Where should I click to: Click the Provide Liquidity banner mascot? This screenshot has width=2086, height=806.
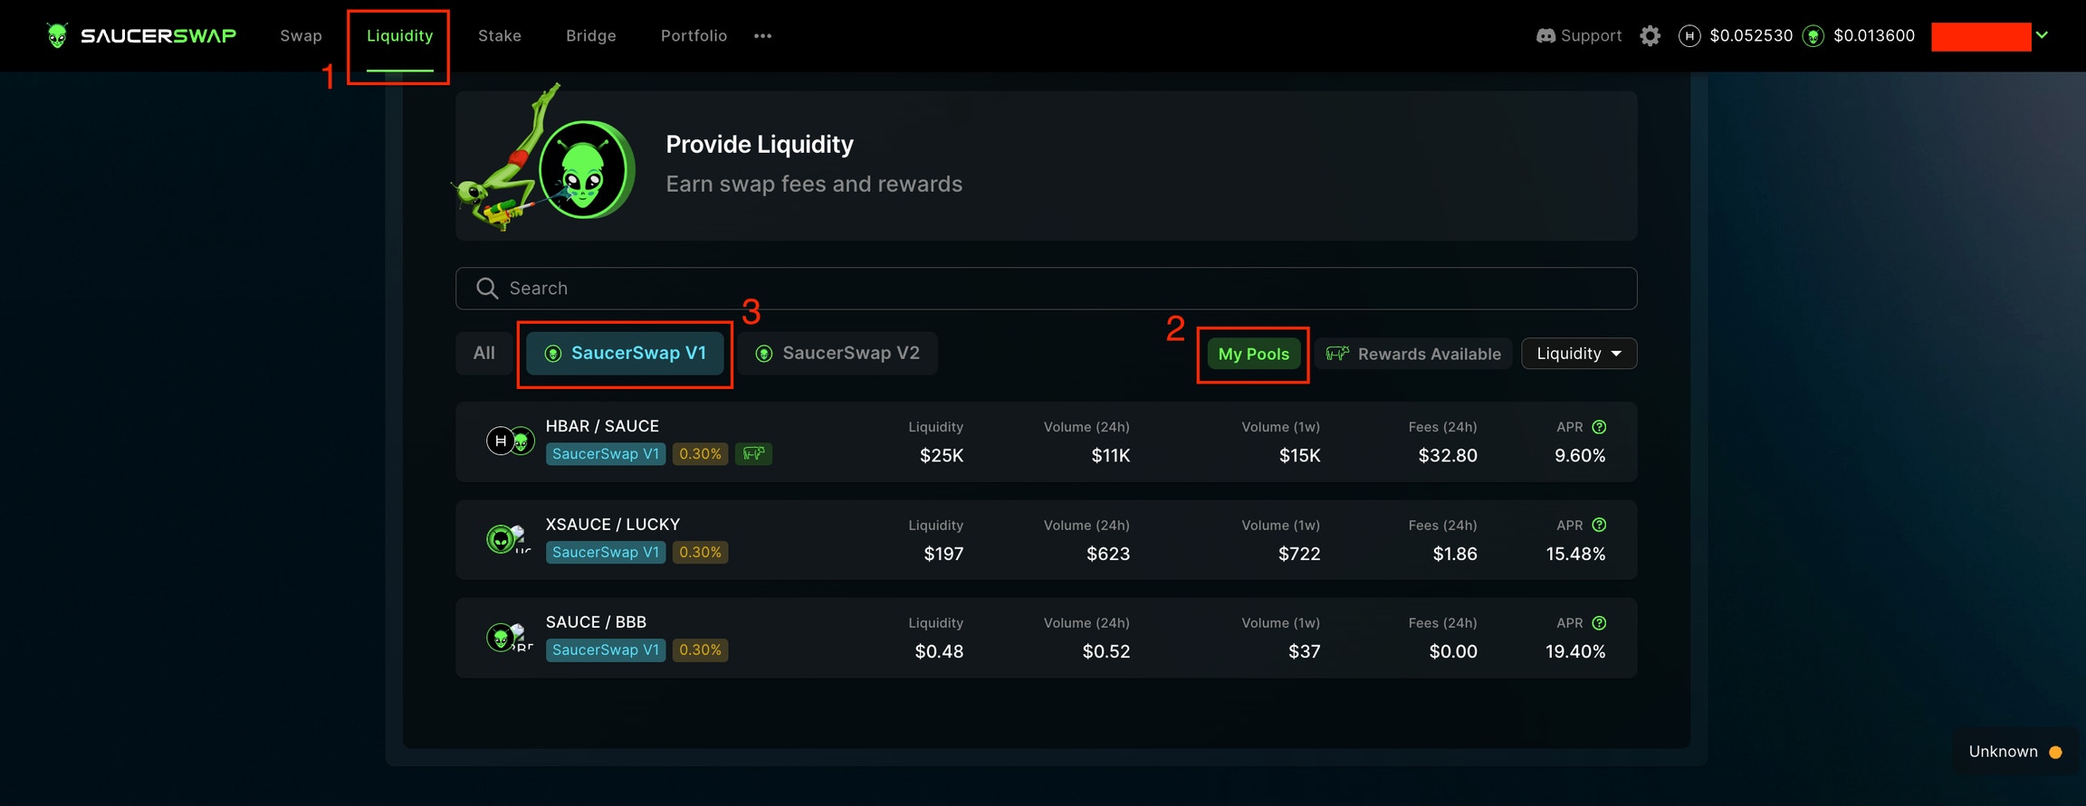click(545, 157)
